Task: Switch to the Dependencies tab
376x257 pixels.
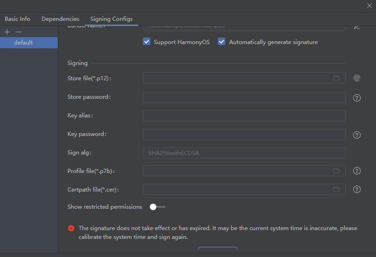Action: click(60, 19)
